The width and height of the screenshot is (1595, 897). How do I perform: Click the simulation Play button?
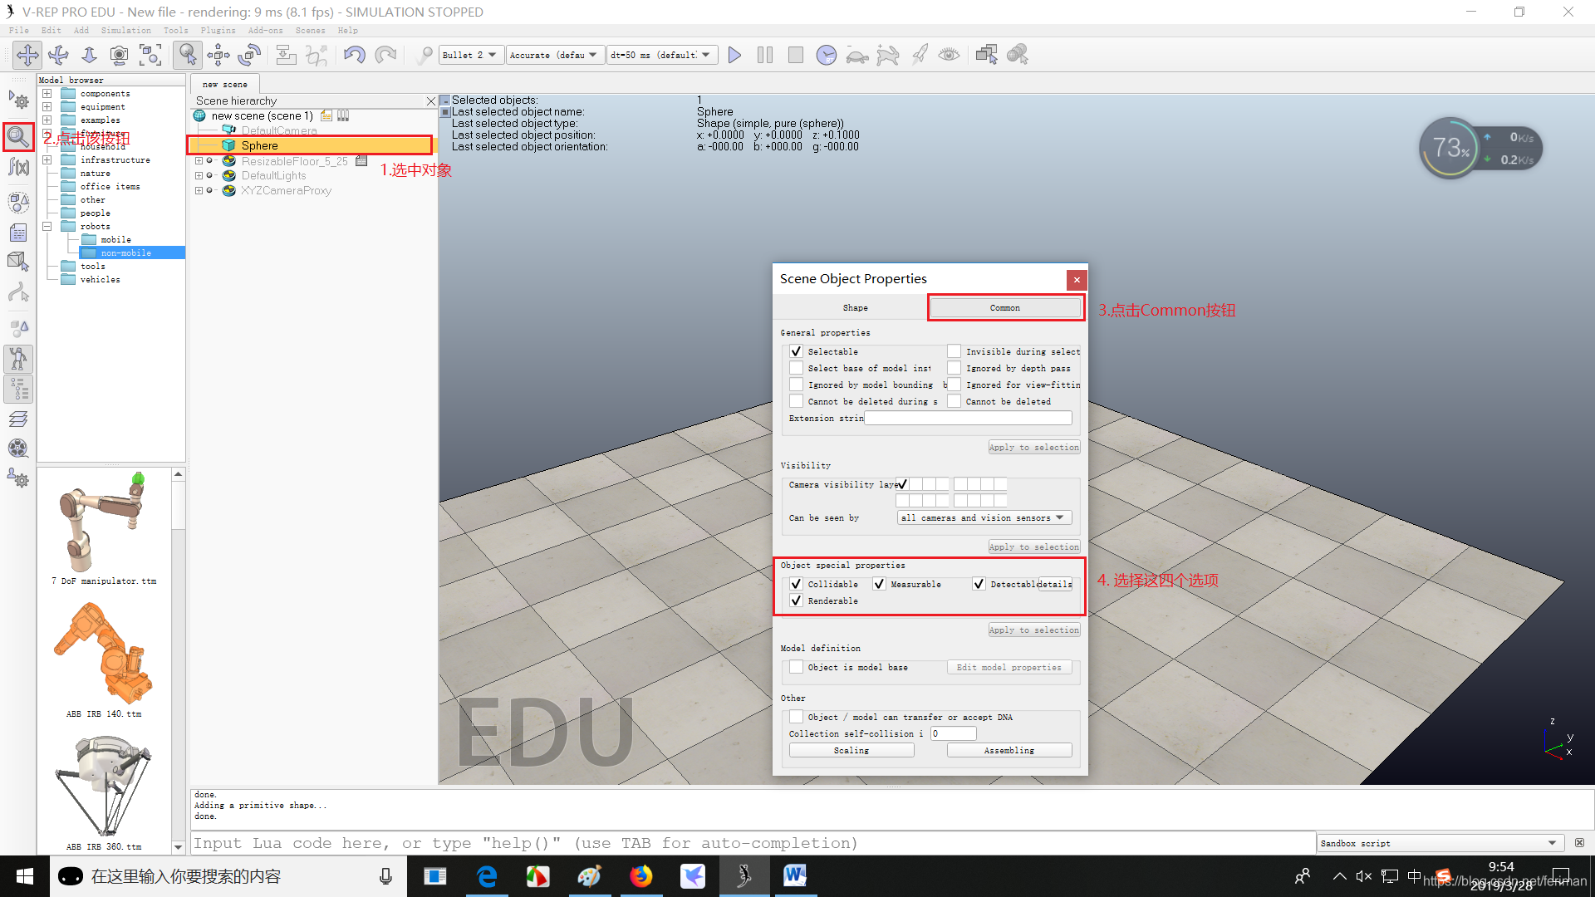(734, 54)
